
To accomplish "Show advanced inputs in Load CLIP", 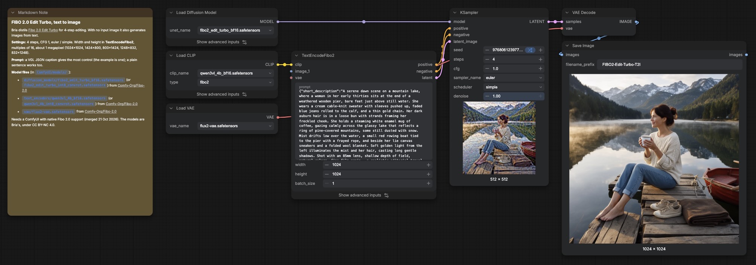I will point(222,94).
